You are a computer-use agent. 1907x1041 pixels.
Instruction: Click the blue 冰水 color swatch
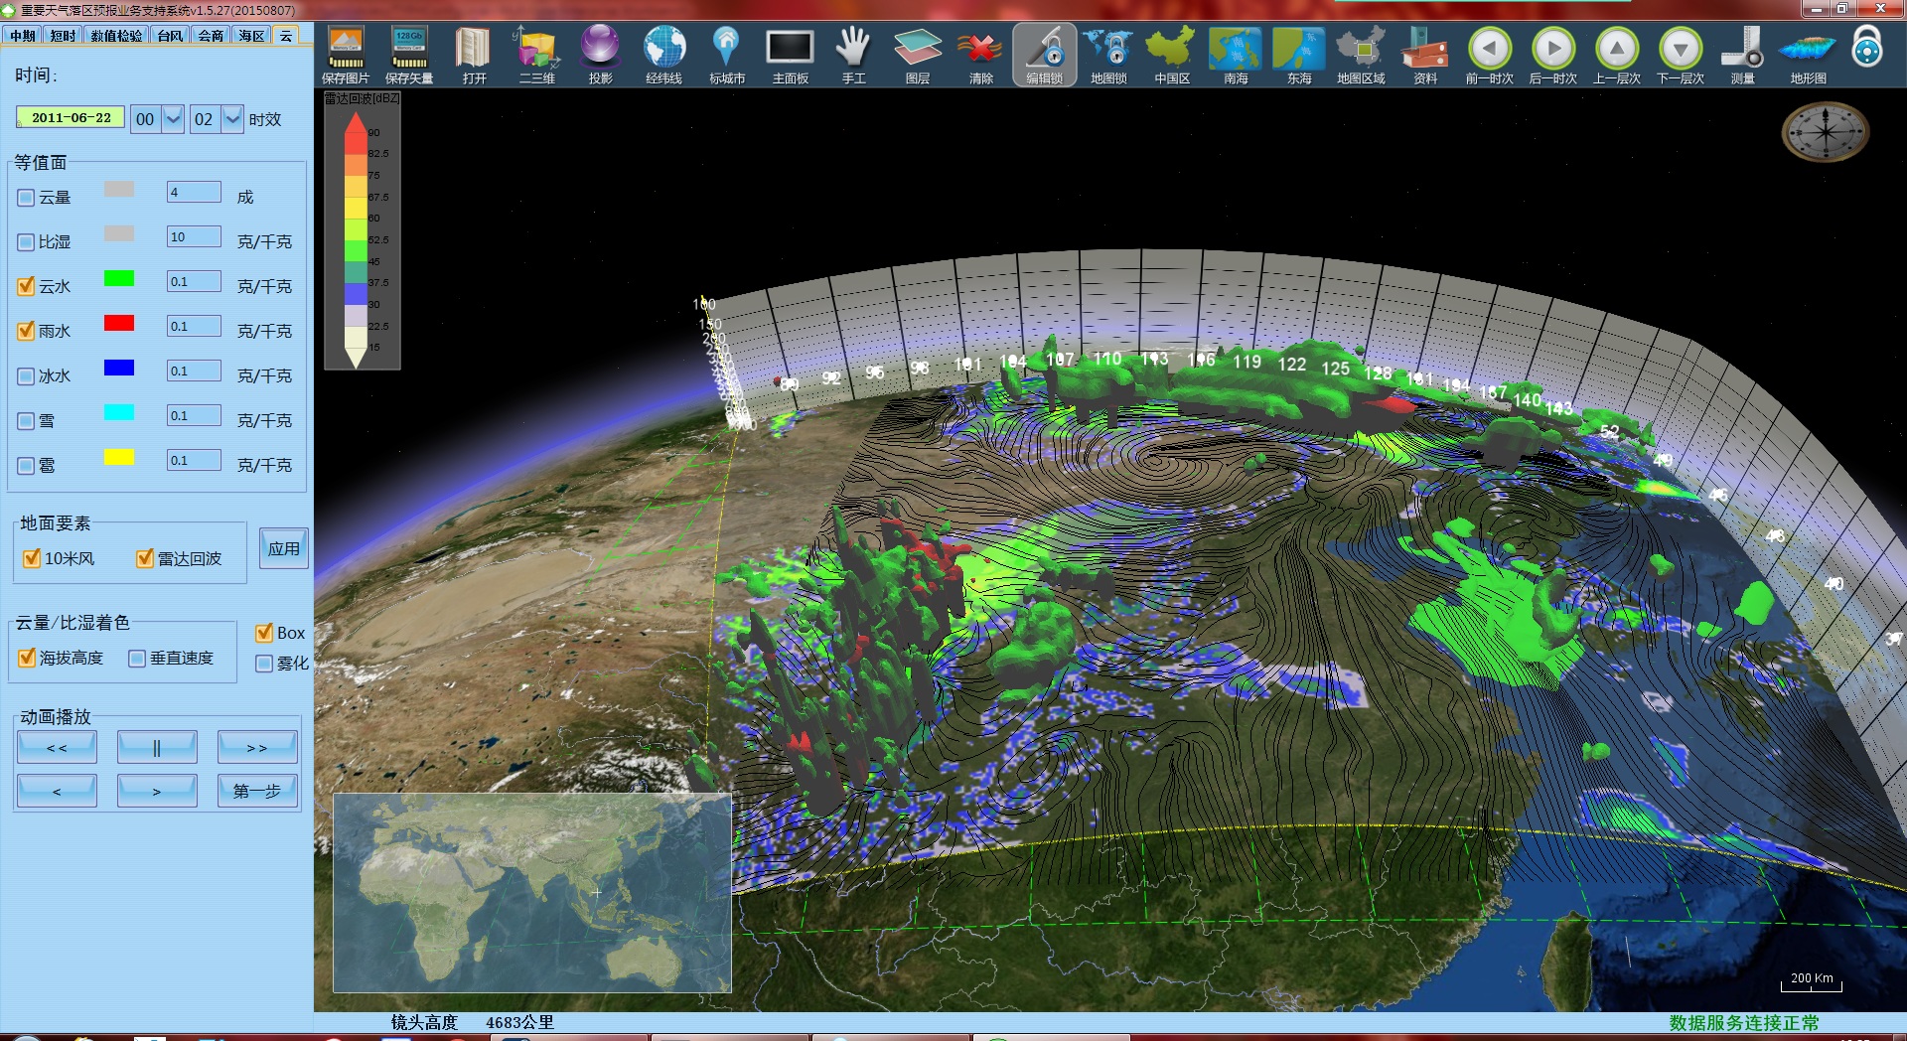[x=119, y=369]
